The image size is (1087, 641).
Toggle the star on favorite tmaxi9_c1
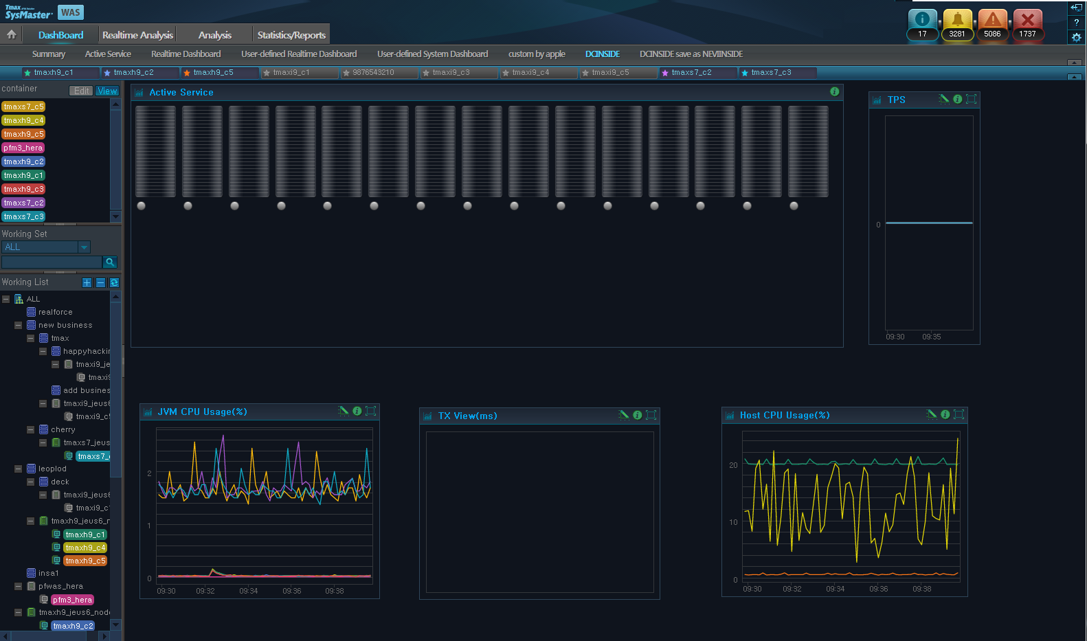pyautogui.click(x=267, y=73)
